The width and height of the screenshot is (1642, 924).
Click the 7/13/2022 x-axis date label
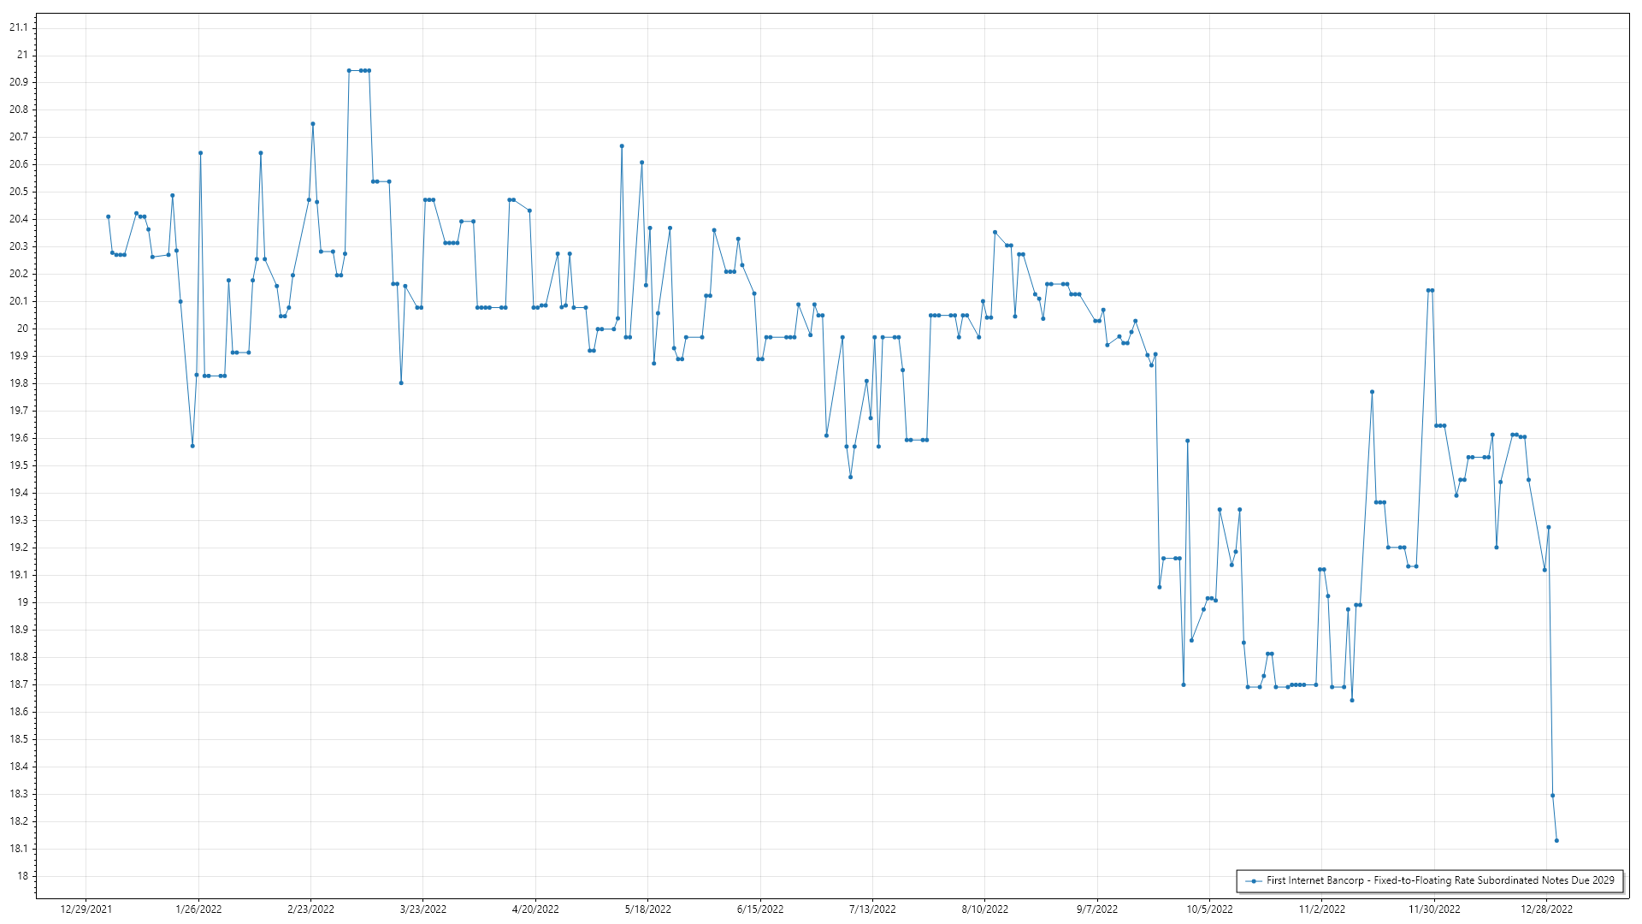click(872, 909)
